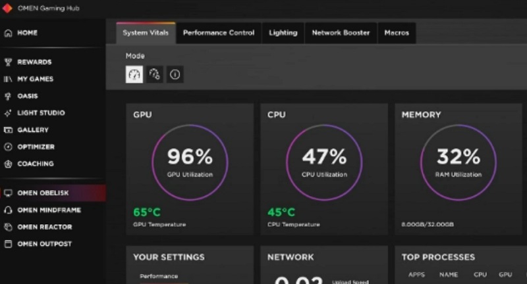Click the TOP PROCESSES card heading
The width and height of the screenshot is (527, 284).
point(438,257)
